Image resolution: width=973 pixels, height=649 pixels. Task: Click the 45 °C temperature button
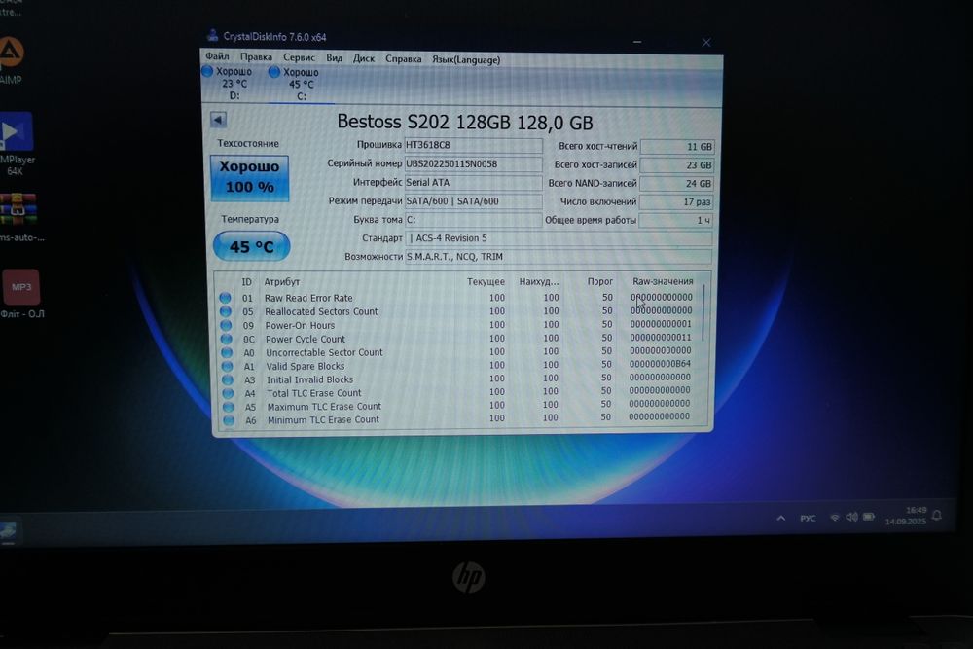pyautogui.click(x=251, y=246)
